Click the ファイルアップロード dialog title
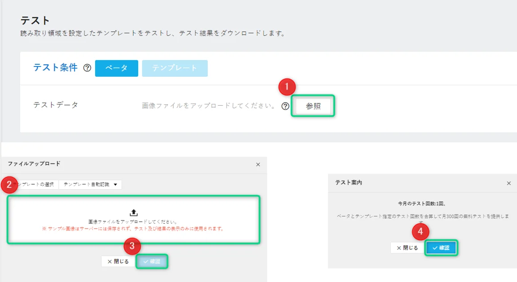517x282 pixels. point(34,164)
